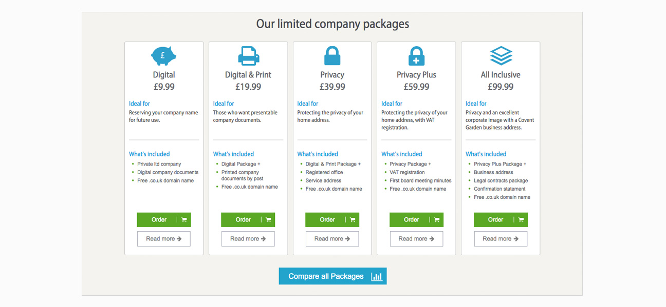Screen dimensions: 666x307
Task: Order the Privacy package
Action: pyautogui.click(x=332, y=220)
